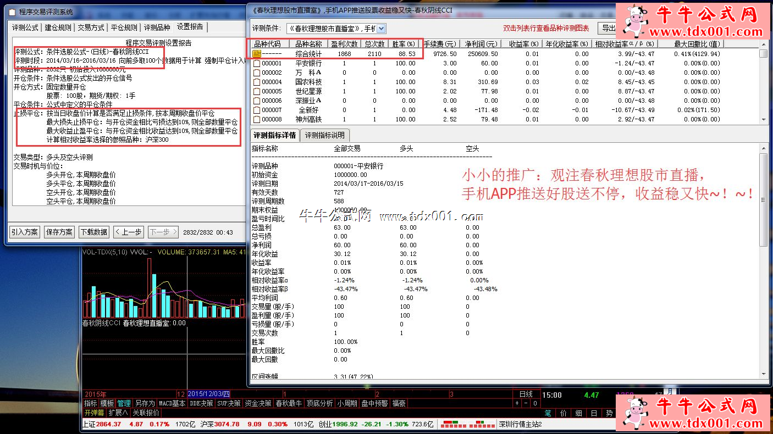This screenshot has height=434, width=773.
Task: Click the 导出 button
Action: click(607, 28)
